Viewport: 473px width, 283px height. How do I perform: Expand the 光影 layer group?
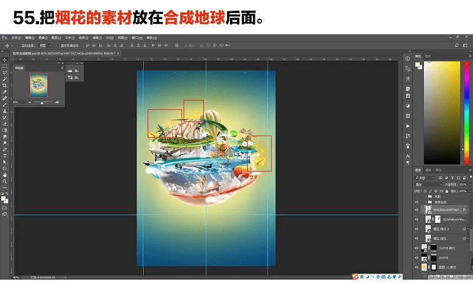tap(426, 196)
